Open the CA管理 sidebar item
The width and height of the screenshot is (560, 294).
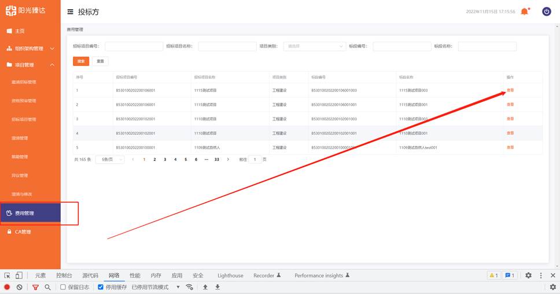(x=23, y=232)
